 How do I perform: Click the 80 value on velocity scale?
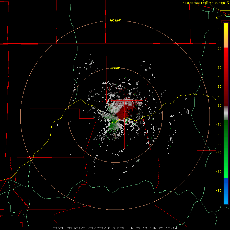point(220,39)
